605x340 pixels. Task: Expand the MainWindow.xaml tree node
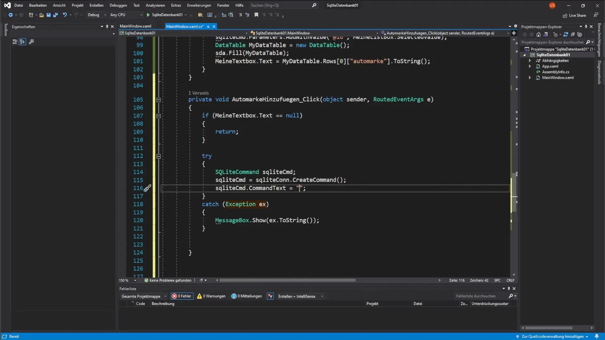pos(530,78)
